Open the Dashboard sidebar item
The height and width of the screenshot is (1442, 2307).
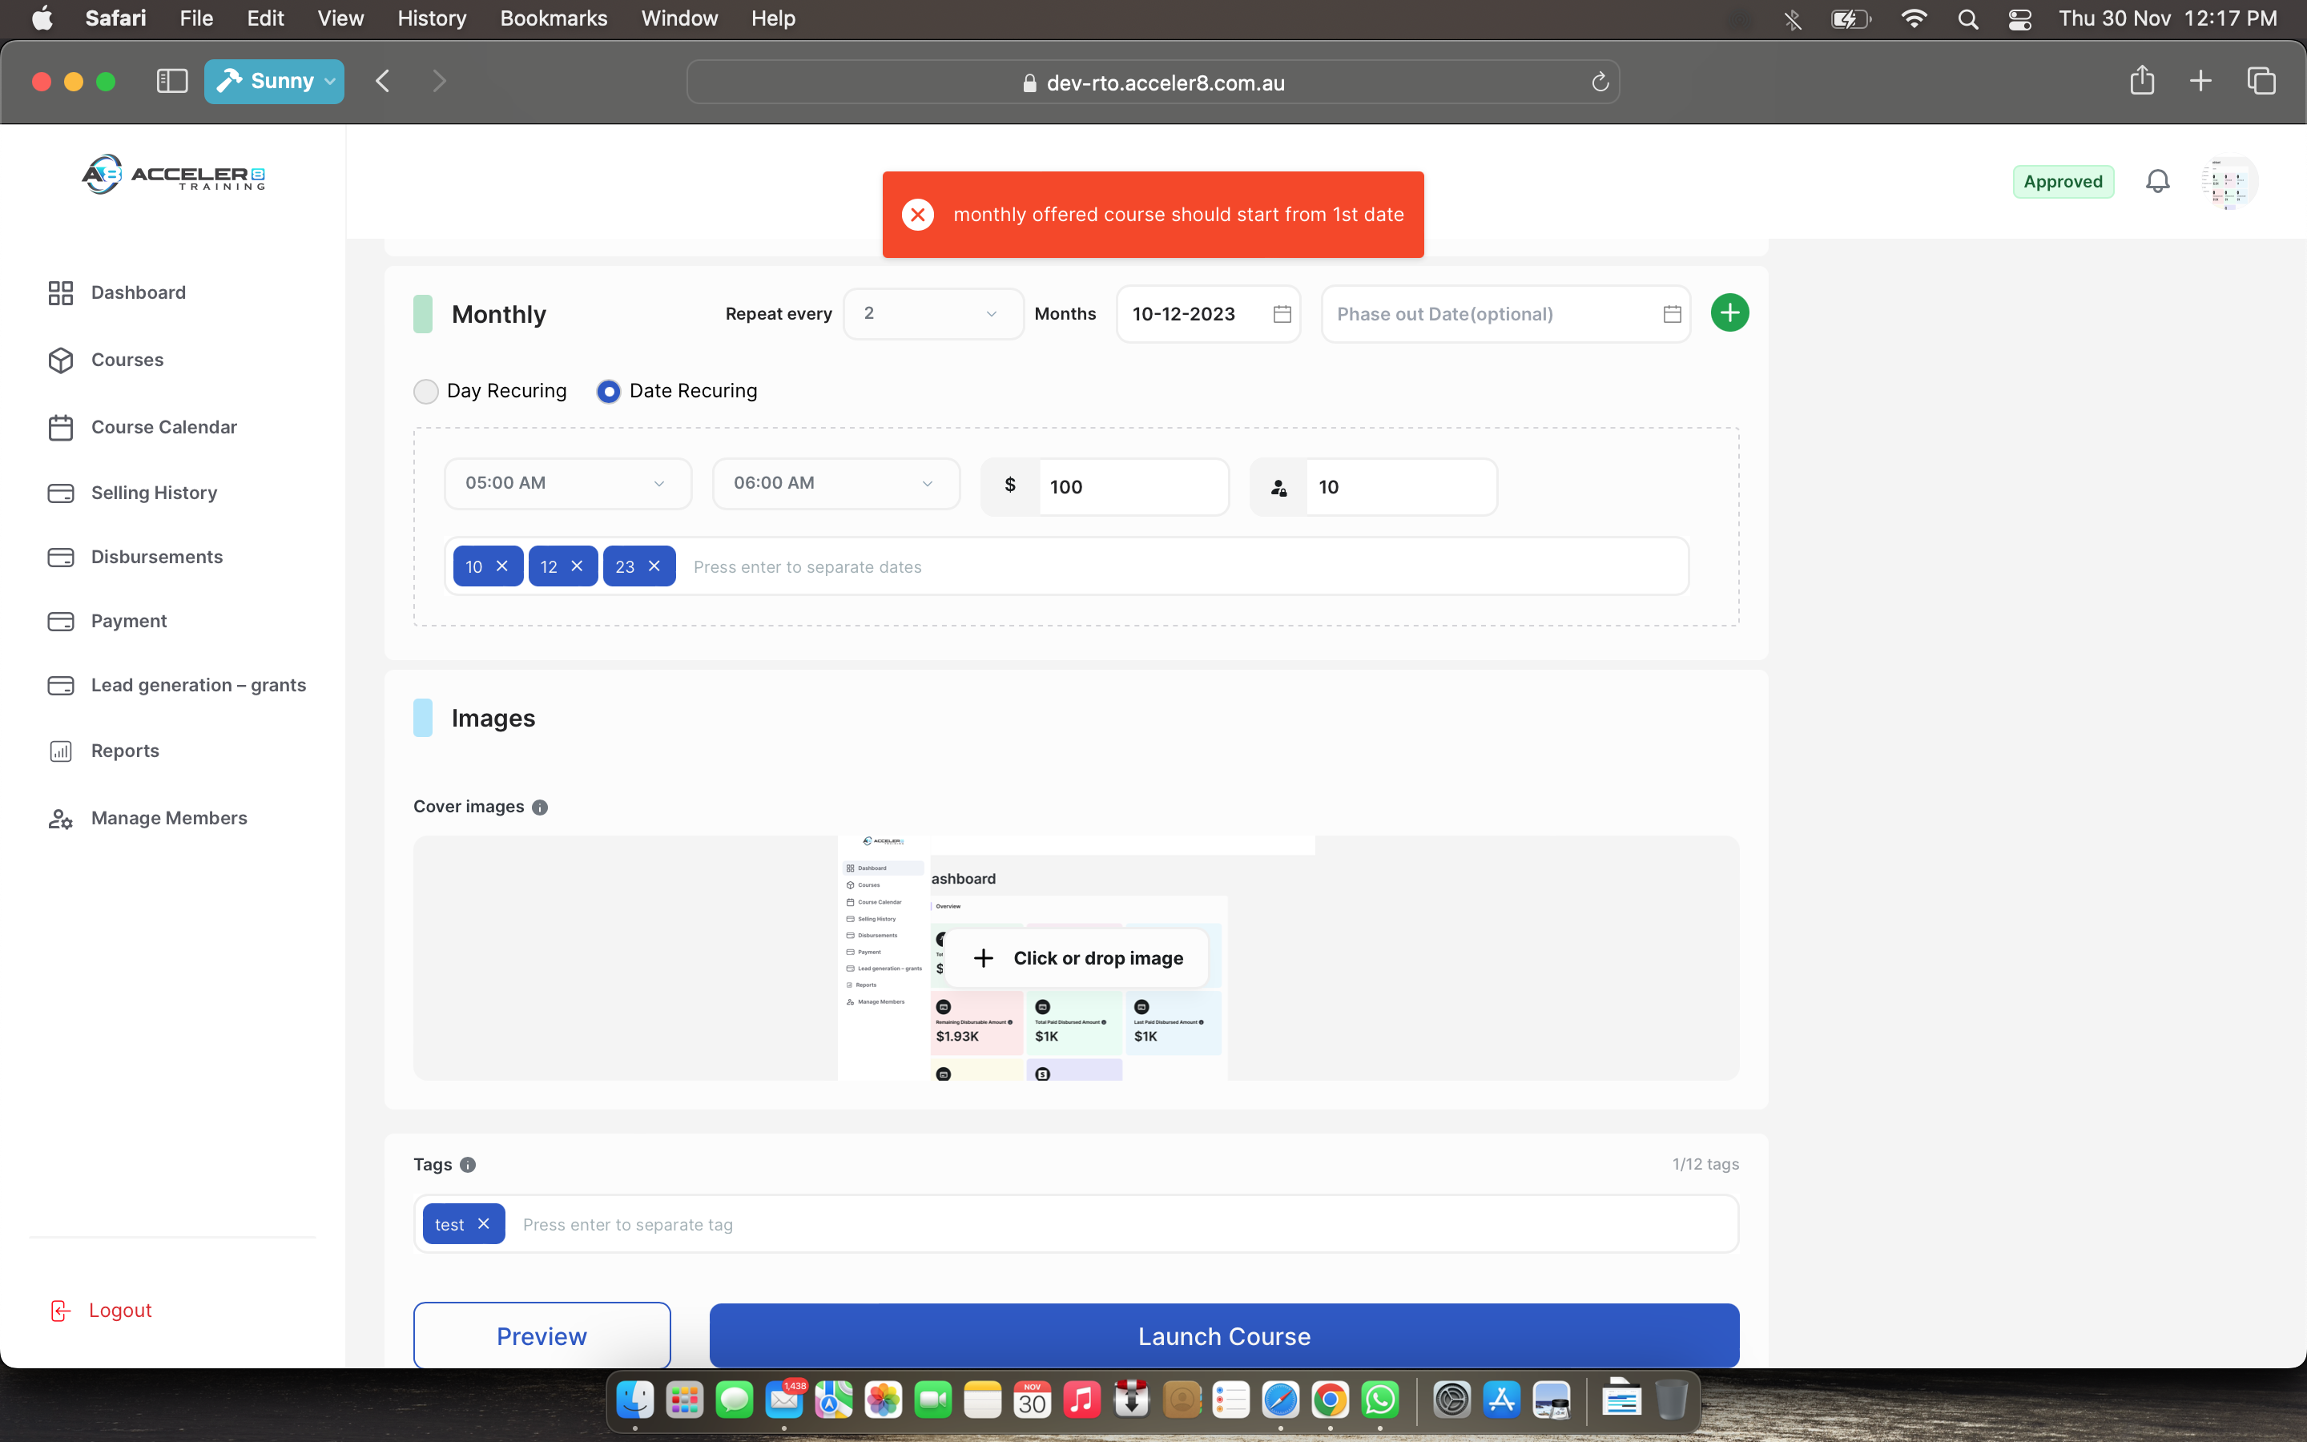[116, 292]
